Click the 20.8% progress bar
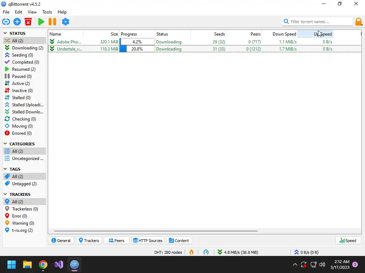365x273 pixels. pos(137,49)
